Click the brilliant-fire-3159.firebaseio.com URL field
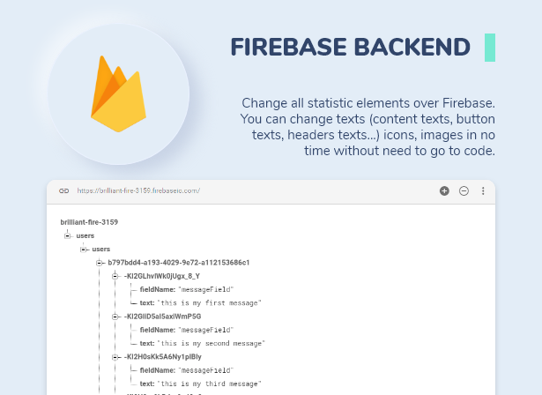 138,190
